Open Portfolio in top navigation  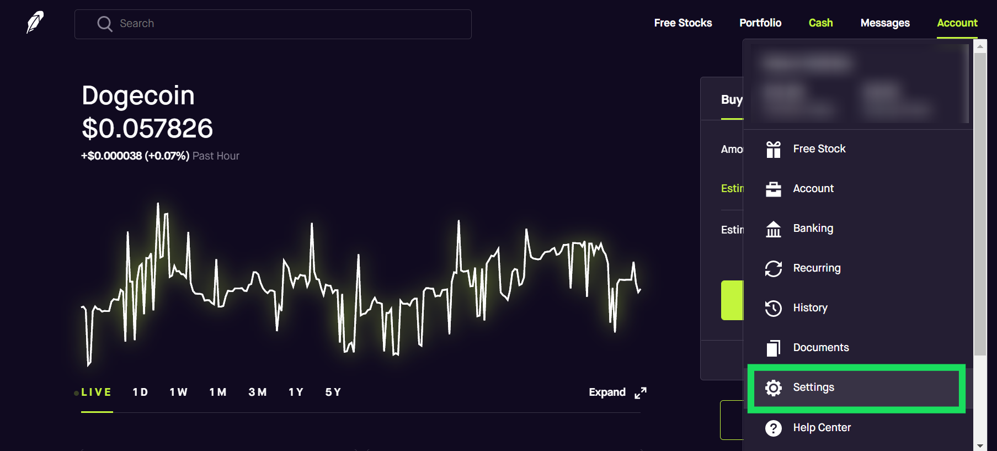(760, 23)
